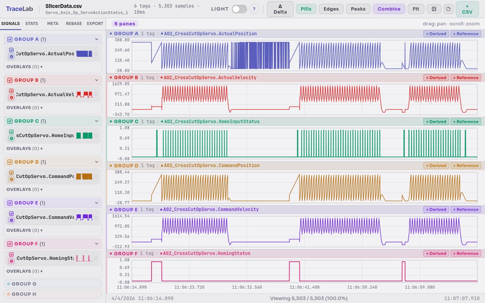Click the drag handle of the ActualPos signal row
The height and width of the screenshot is (303, 485).
click(96, 54)
